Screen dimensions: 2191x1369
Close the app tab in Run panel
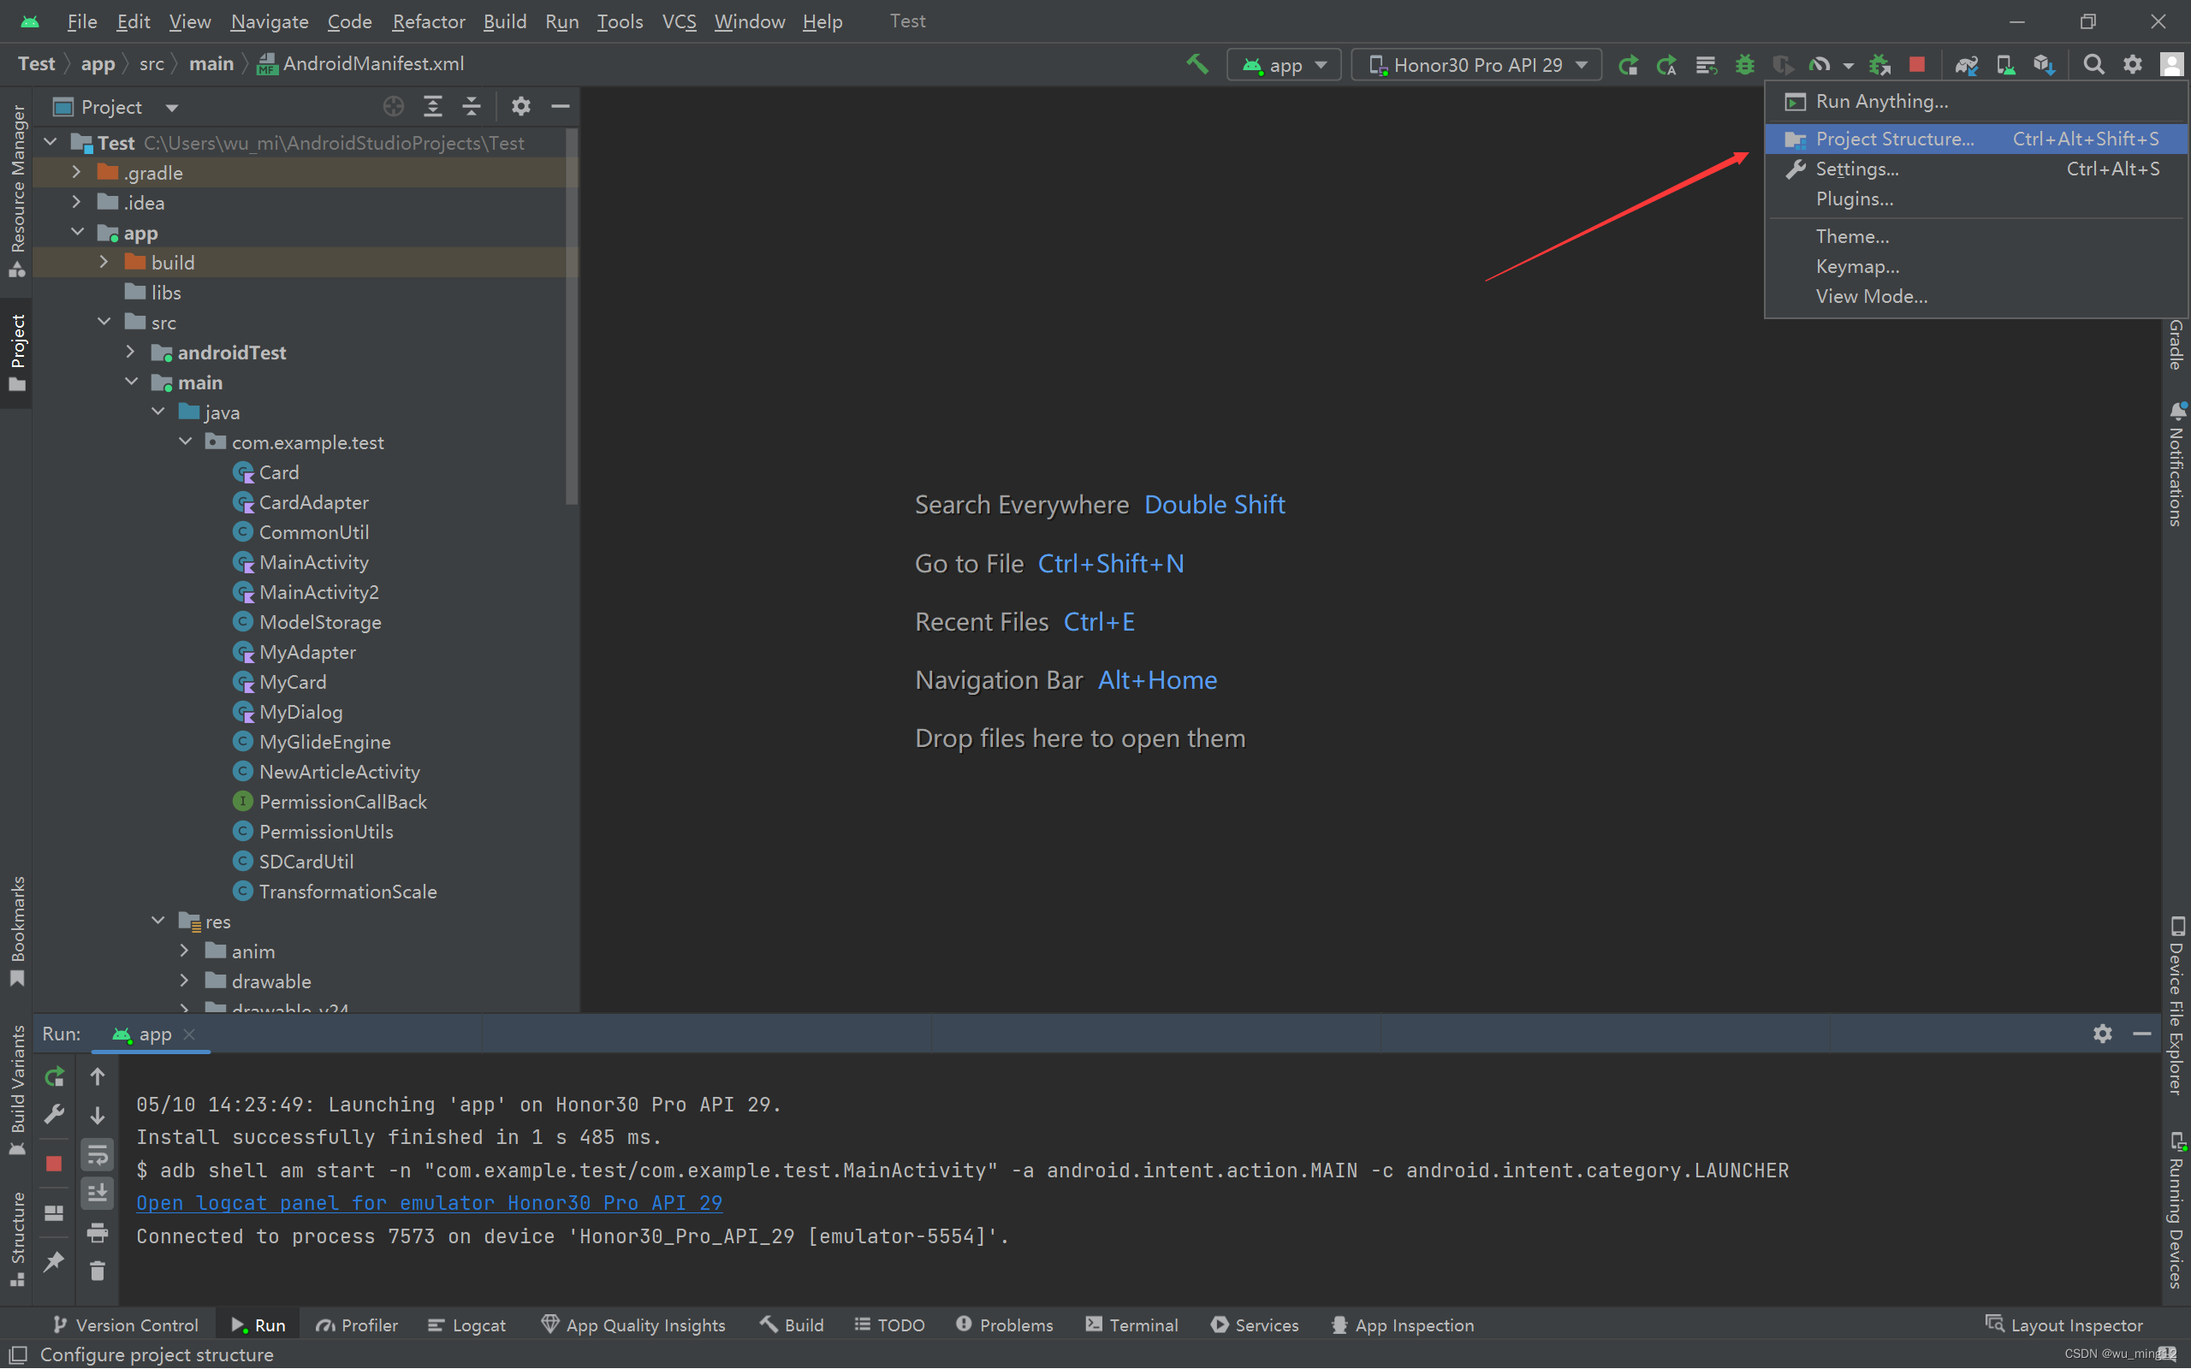tap(189, 1033)
